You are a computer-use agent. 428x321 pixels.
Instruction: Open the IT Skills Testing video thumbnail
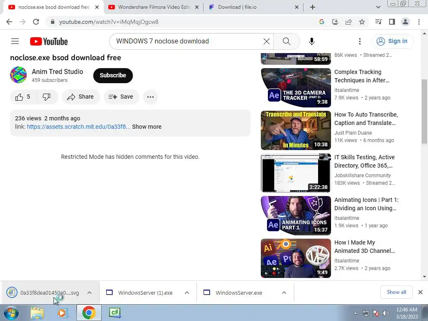(x=296, y=173)
